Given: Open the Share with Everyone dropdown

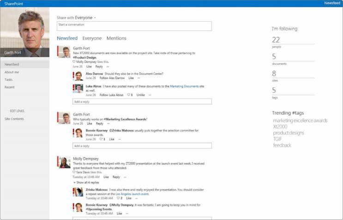Looking at the screenshot, I should (x=76, y=18).
